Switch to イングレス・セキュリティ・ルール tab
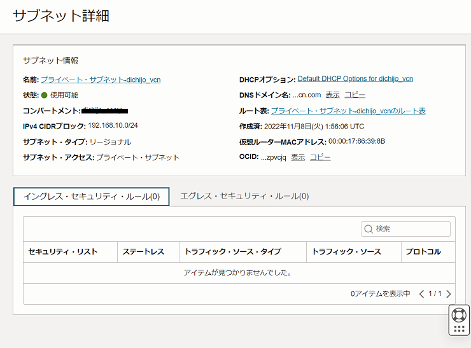Image resolution: width=471 pixels, height=348 pixels. (91, 197)
